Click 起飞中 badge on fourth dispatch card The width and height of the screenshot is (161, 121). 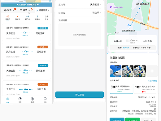click(43, 84)
